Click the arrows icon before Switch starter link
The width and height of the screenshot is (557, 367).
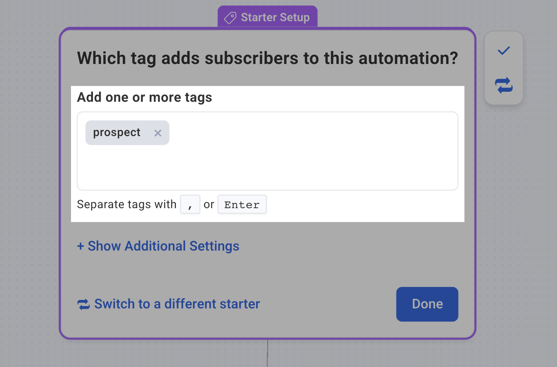pos(84,305)
